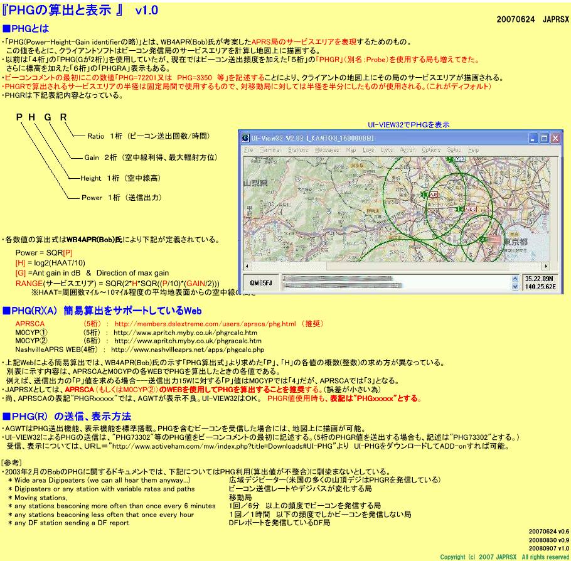Image resolution: width=571 pixels, height=561 pixels.
Task: Click the Copyright (c) 2007 JAPRSX footer
Action: point(504,557)
